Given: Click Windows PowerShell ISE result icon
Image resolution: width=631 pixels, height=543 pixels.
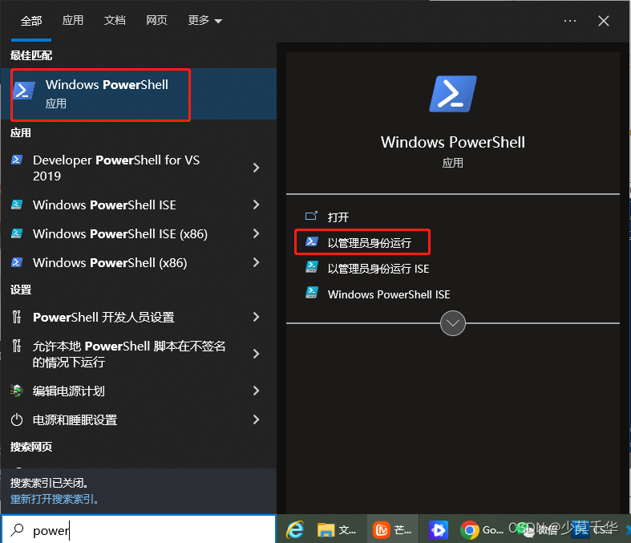Looking at the screenshot, I should point(17,205).
